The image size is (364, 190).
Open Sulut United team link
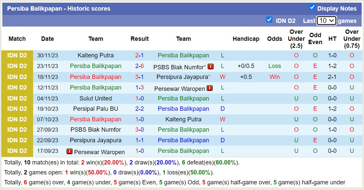click(x=96, y=98)
